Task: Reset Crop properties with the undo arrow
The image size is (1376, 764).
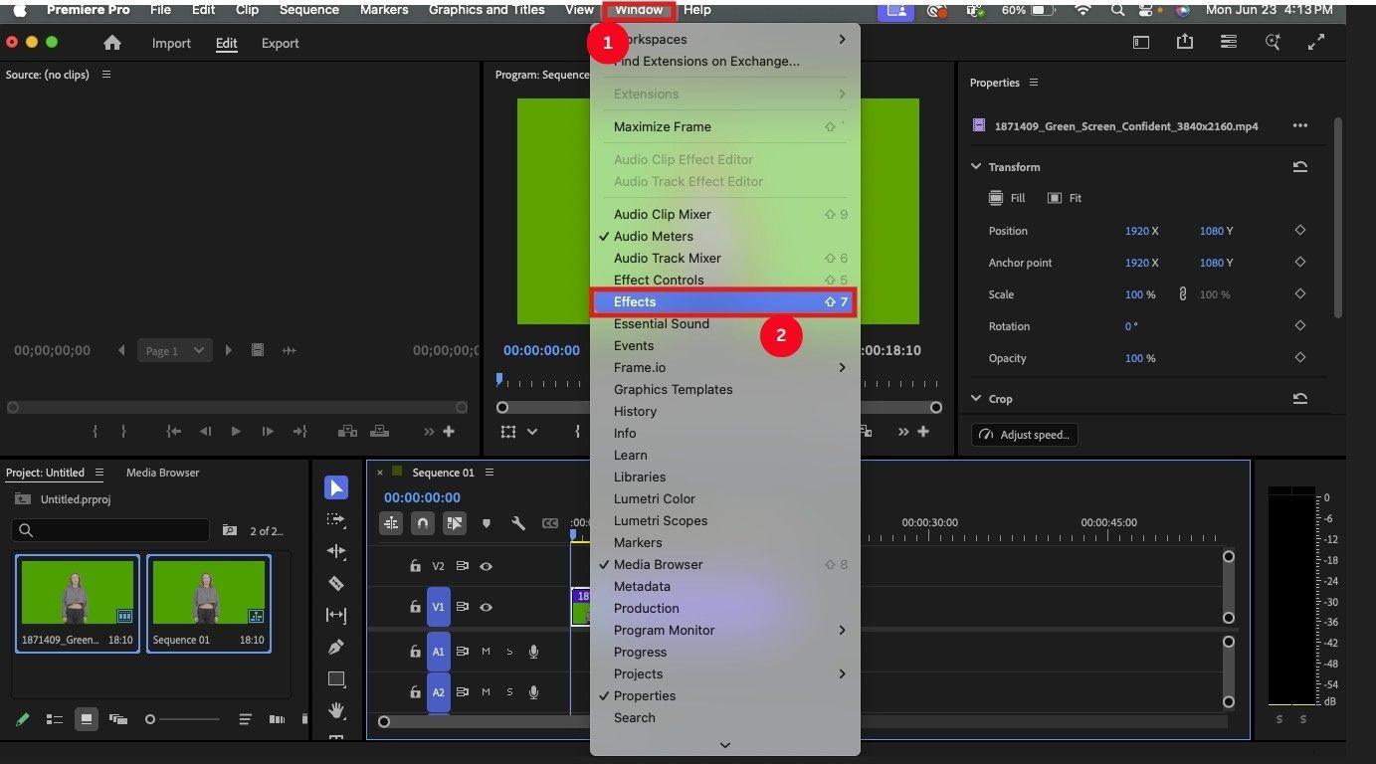Action: point(1300,398)
